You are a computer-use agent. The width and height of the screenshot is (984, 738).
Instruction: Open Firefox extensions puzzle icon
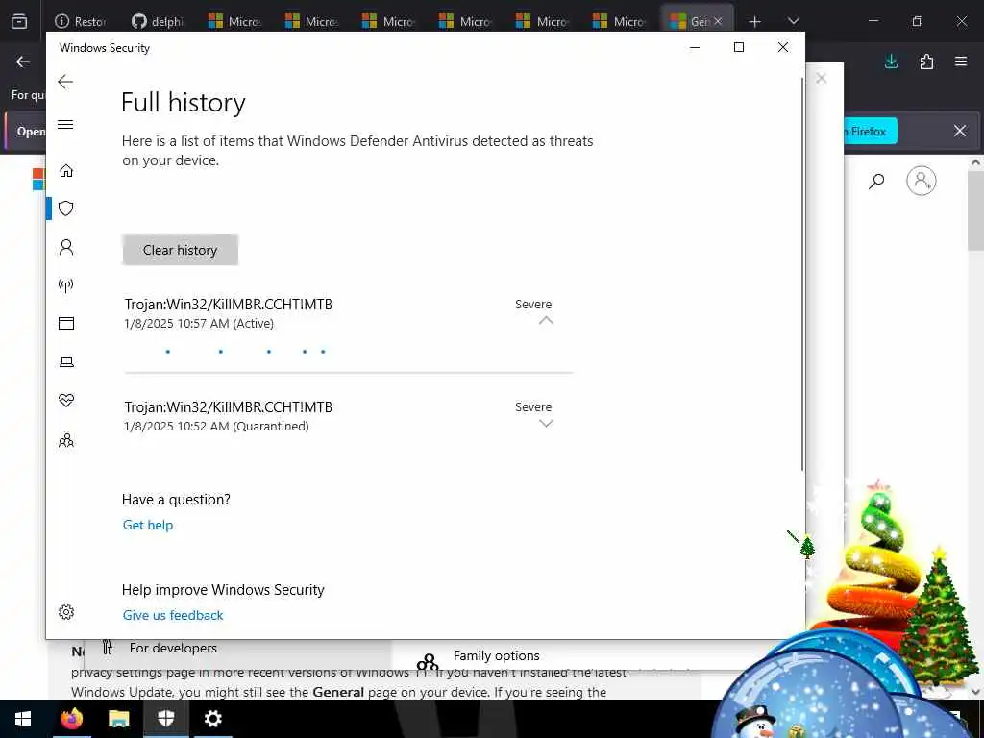pyautogui.click(x=926, y=61)
